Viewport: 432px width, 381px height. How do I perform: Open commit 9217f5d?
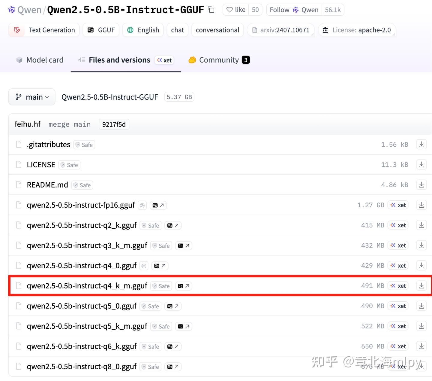click(x=114, y=124)
